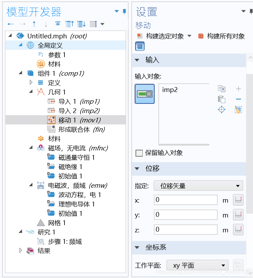
Task: Collapse the 几何 1 node
Action: click(x=31, y=92)
